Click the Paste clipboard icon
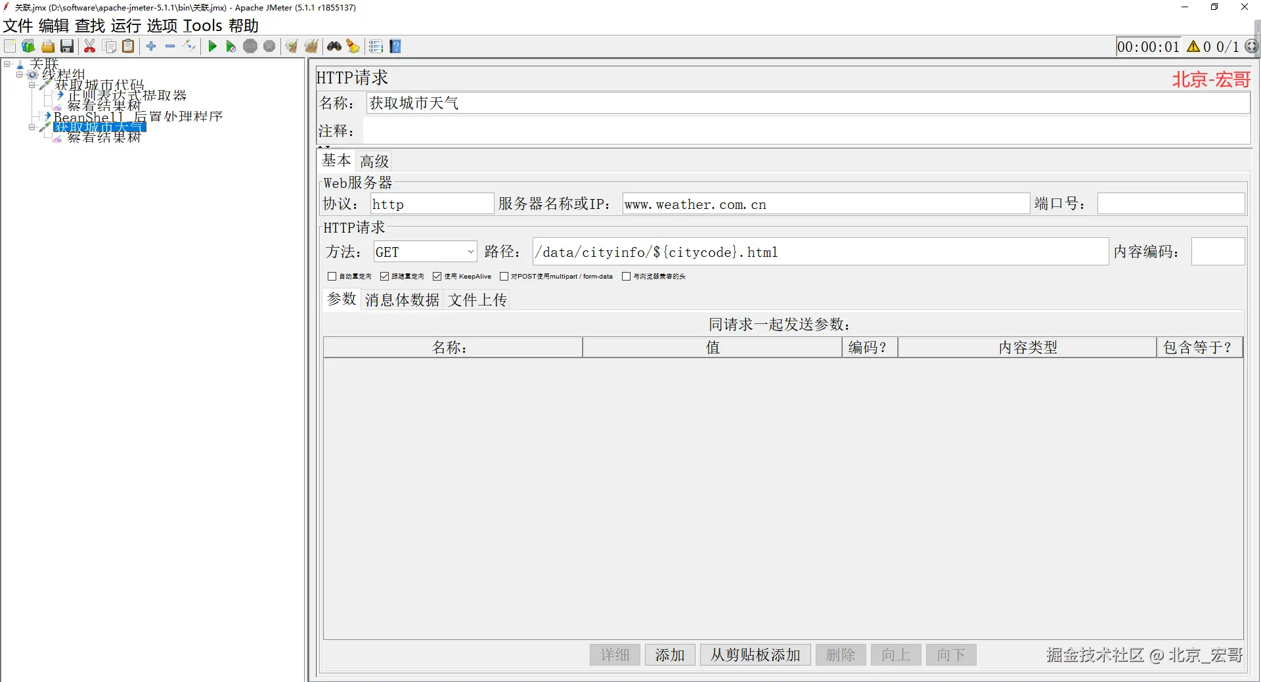 (129, 46)
